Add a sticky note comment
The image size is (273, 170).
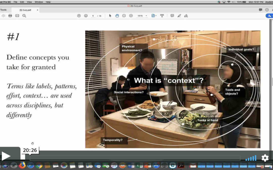(x=172, y=16)
